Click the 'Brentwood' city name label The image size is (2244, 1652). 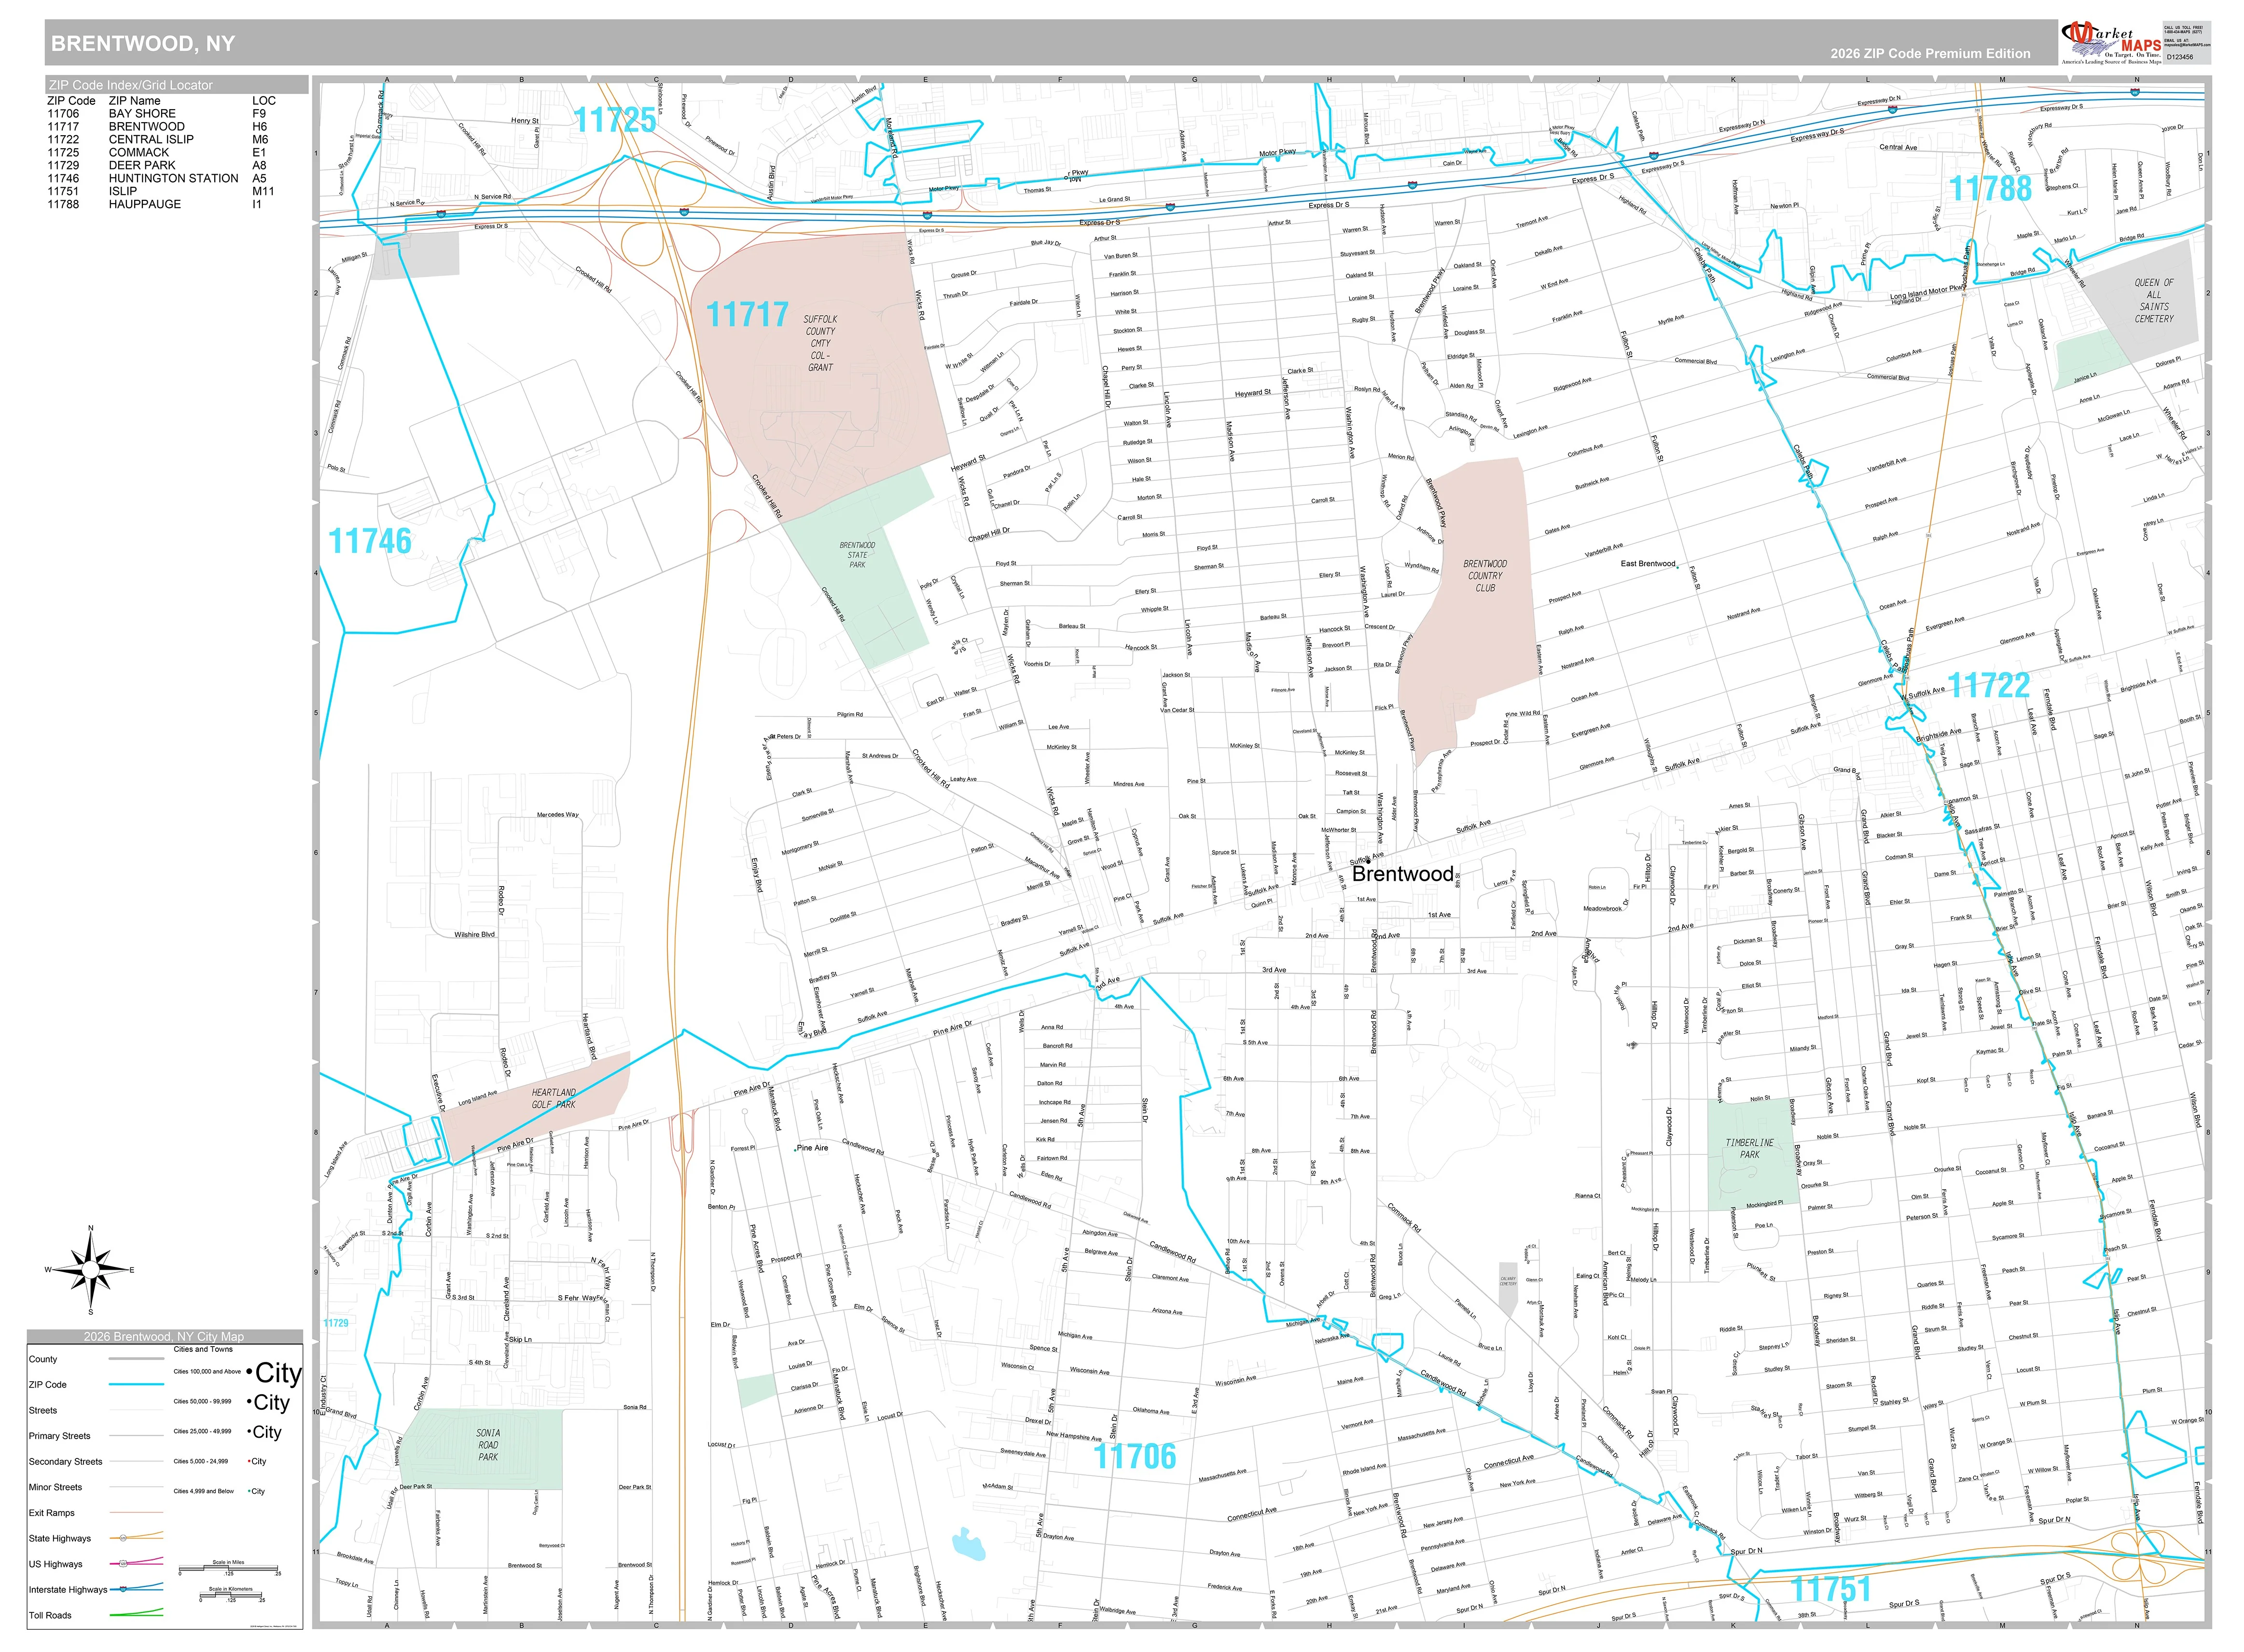coord(1403,874)
